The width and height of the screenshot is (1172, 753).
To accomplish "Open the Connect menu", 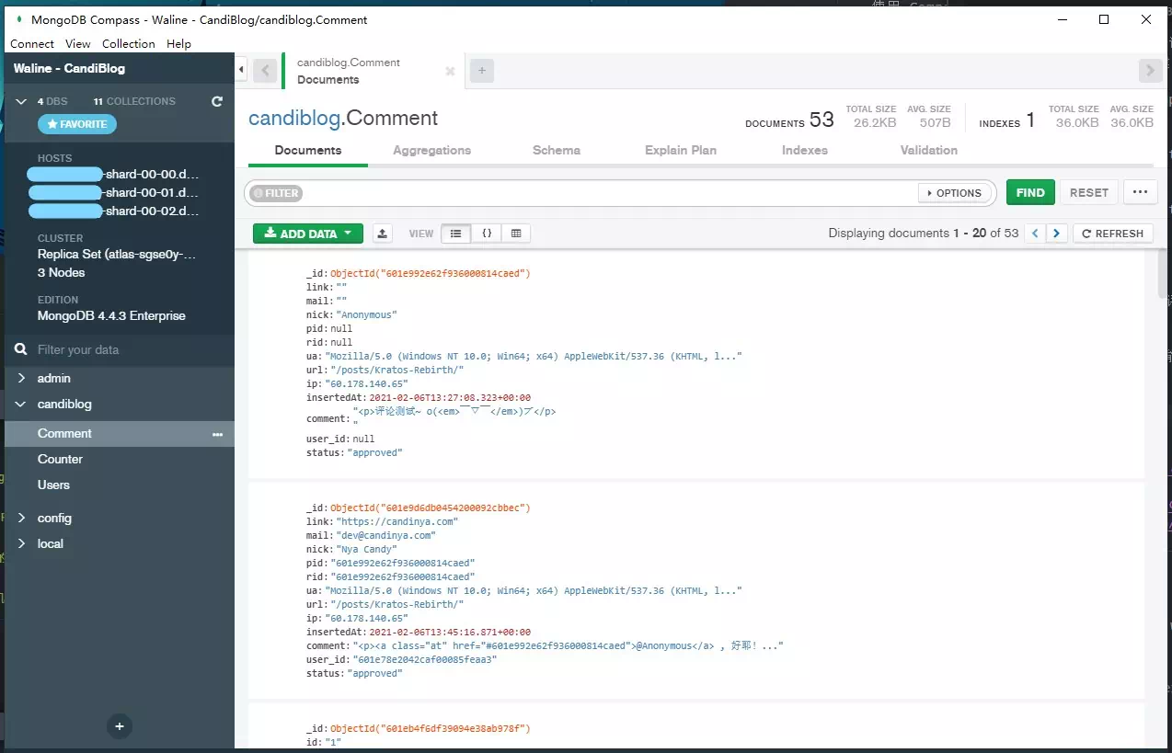I will [32, 43].
